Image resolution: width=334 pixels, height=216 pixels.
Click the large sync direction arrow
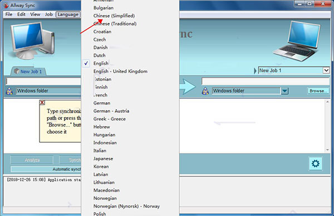[x=188, y=87]
